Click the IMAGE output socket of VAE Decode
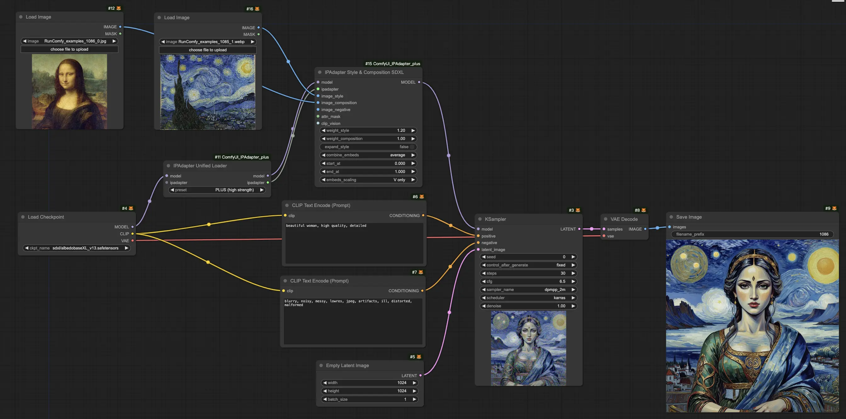 click(x=645, y=229)
